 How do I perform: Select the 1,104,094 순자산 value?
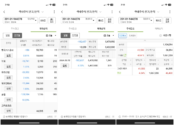[168, 44]
